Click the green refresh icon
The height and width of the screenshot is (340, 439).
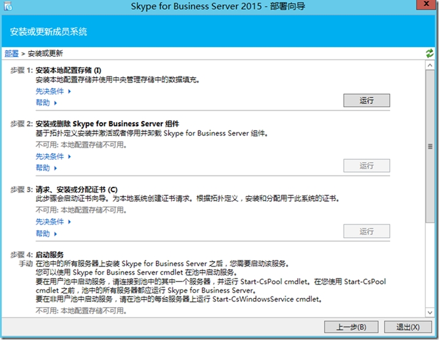tap(430, 53)
